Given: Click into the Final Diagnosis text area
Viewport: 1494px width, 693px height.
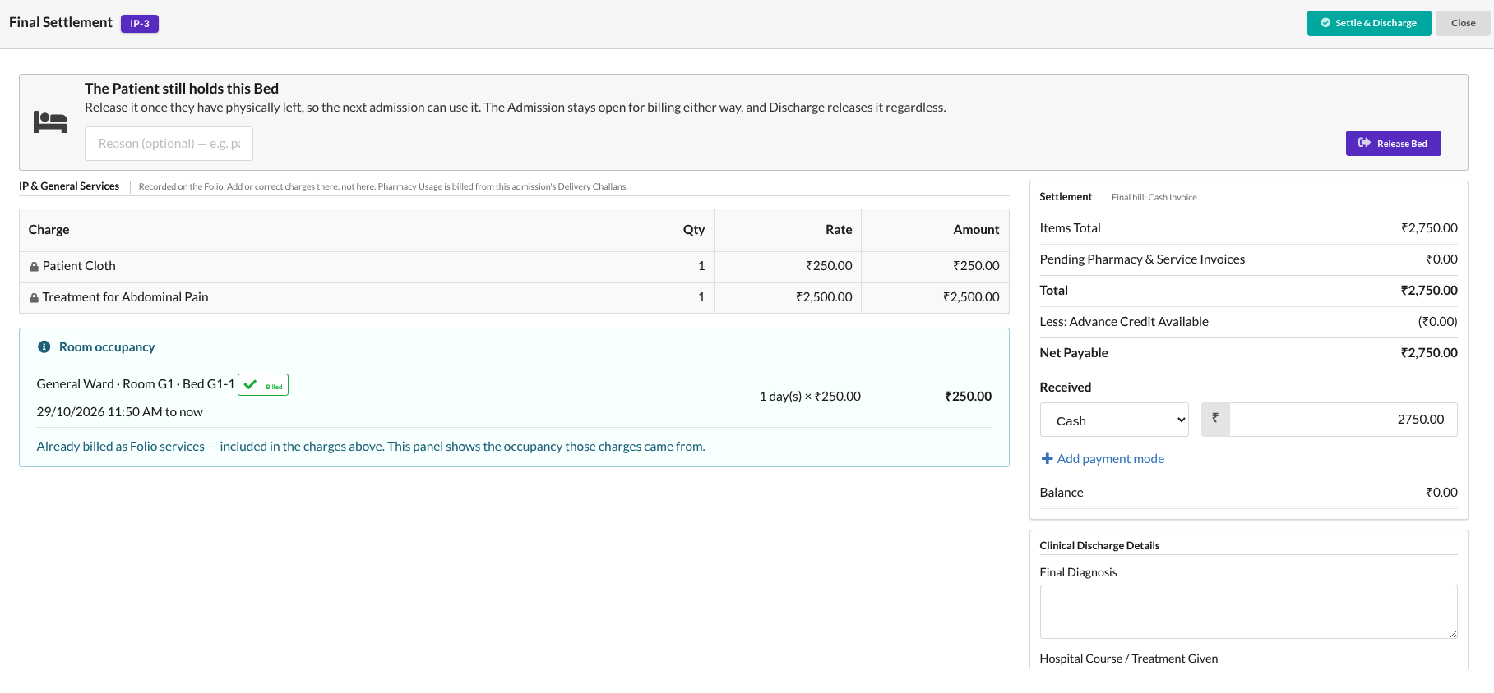Looking at the screenshot, I should click(x=1248, y=612).
